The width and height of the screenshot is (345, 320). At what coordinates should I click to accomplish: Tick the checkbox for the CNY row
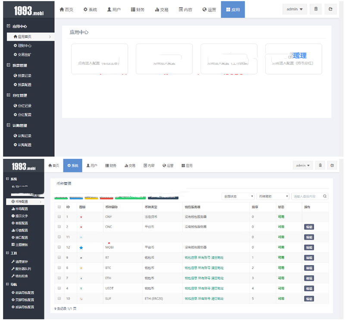[x=60, y=216]
